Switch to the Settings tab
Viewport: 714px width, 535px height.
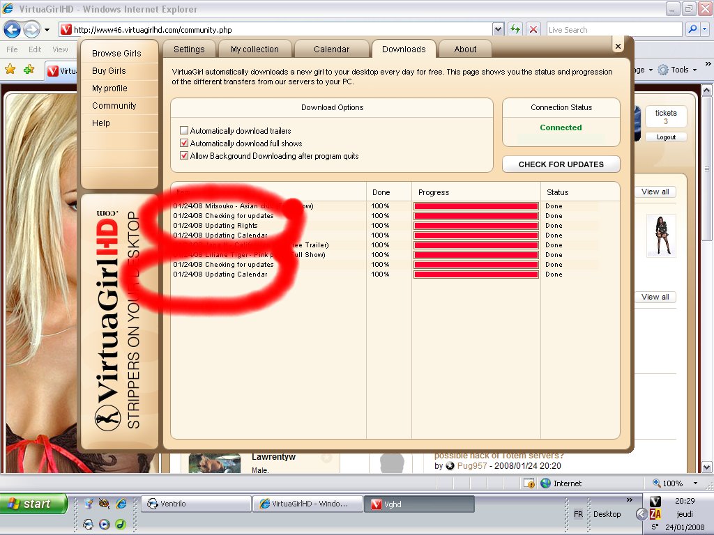[x=189, y=49]
